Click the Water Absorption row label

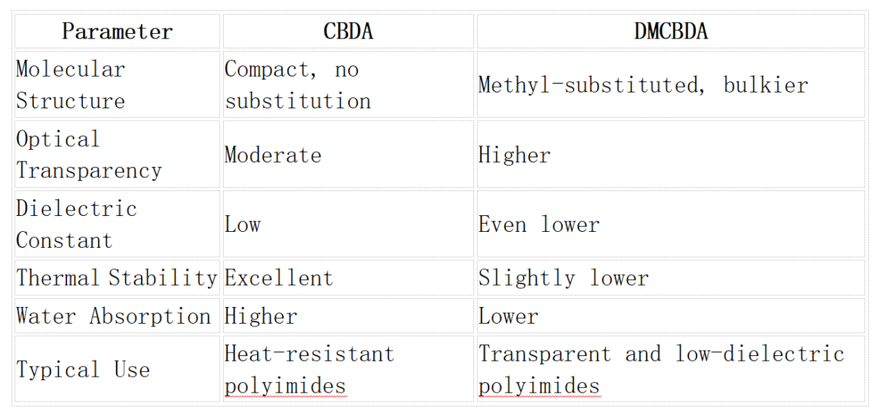click(x=117, y=315)
